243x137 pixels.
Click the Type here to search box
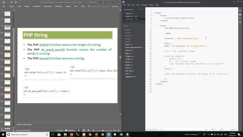pos(28,134)
